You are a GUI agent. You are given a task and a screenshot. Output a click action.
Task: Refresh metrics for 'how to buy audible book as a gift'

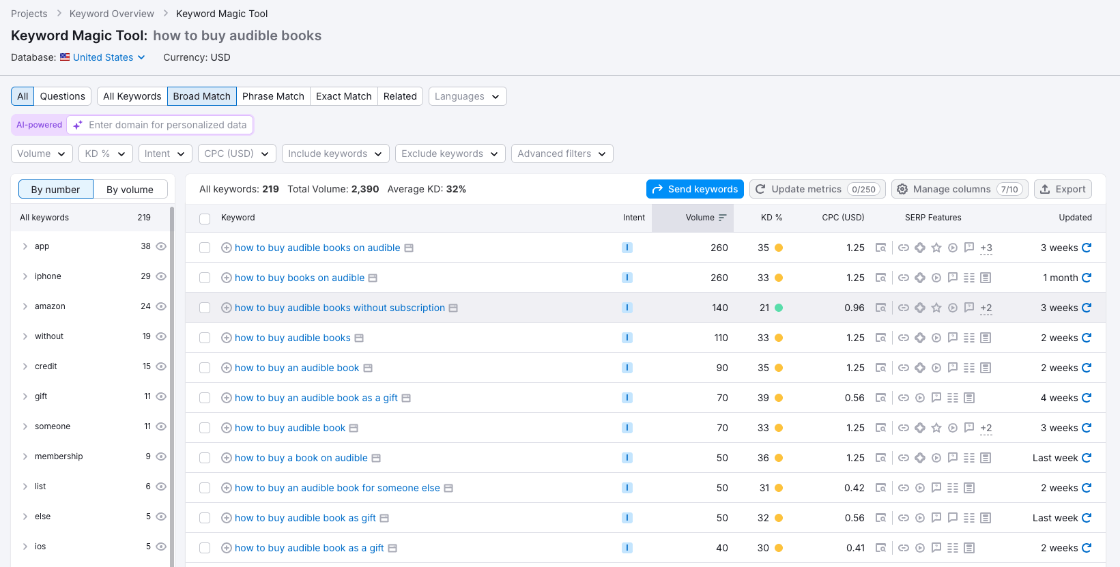coord(1087,548)
